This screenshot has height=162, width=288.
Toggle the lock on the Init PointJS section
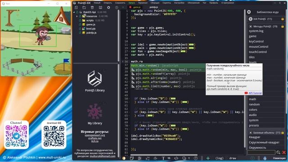pyautogui.click(x=283, y=19)
